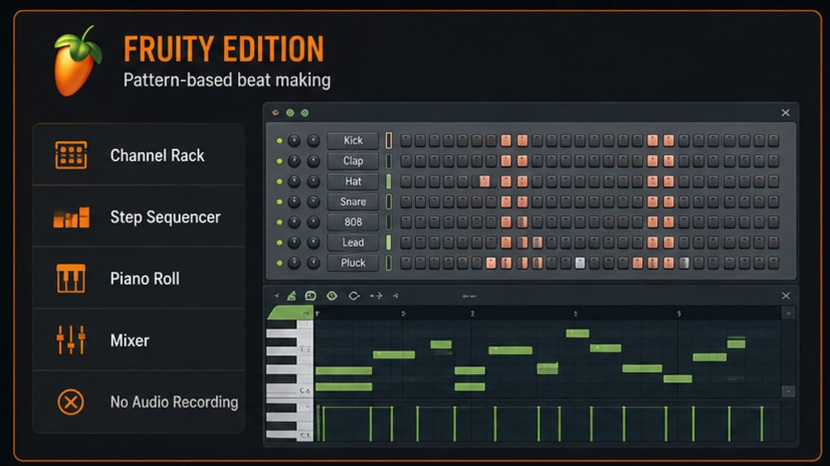The width and height of the screenshot is (830, 466).
Task: Click second green dot in channel rack title bar
Action: tap(304, 113)
